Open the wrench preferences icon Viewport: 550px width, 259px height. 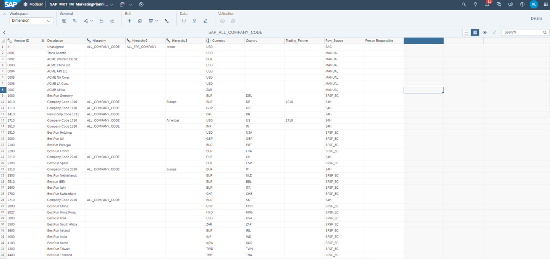point(75,21)
